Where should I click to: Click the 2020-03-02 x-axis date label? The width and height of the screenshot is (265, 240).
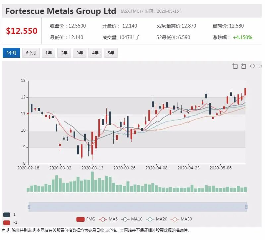pyautogui.click(x=60, y=168)
